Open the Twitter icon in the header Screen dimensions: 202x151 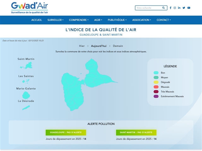click(x=184, y=8)
